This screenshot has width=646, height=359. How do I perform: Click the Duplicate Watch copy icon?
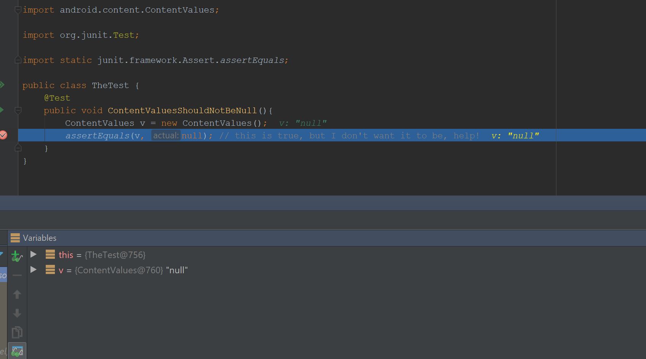point(17,332)
